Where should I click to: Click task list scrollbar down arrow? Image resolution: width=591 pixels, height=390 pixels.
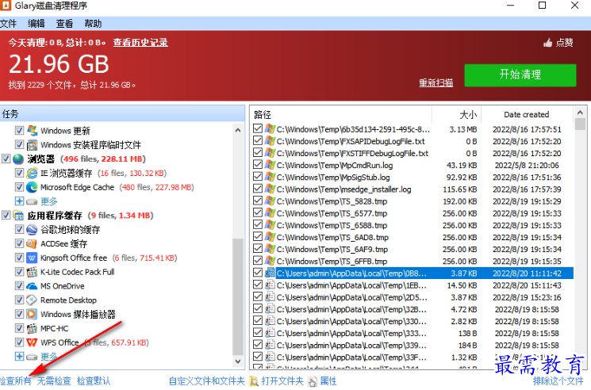pos(238,361)
